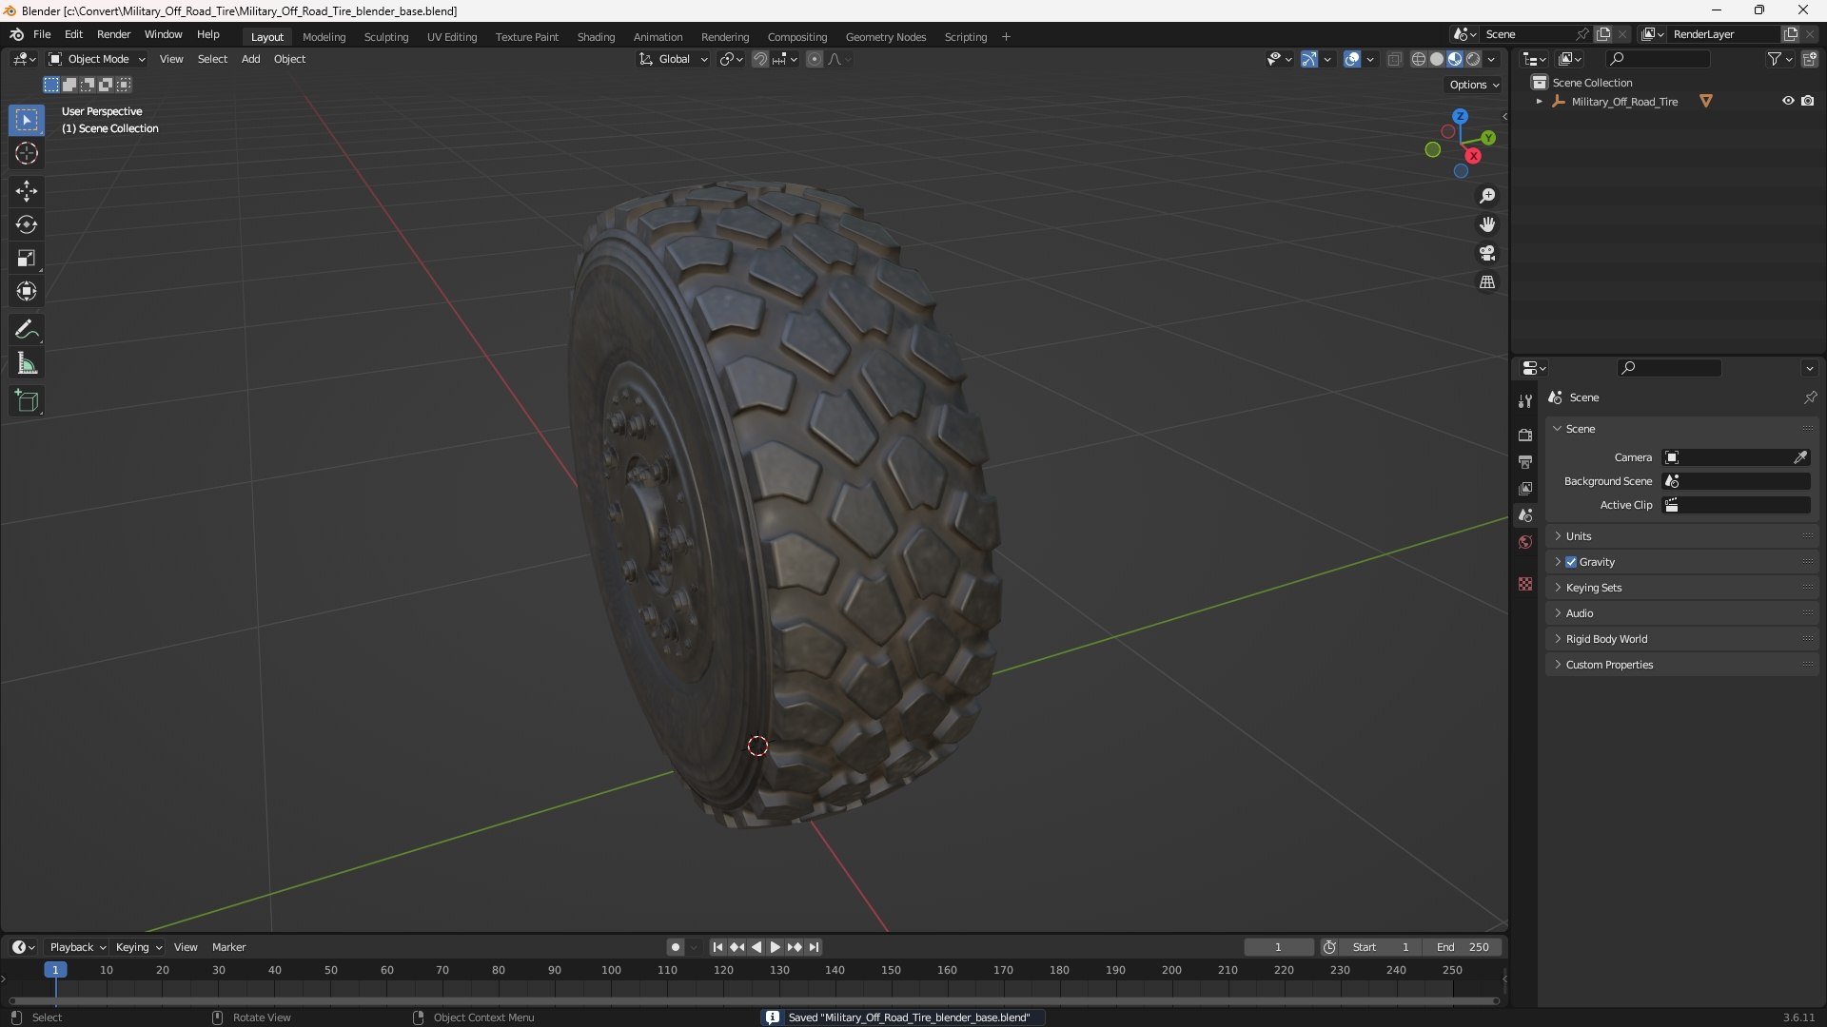Viewport: 1827px width, 1027px height.
Task: Expand Military_Off_Road_Tire collection in outliner
Action: tap(1539, 101)
